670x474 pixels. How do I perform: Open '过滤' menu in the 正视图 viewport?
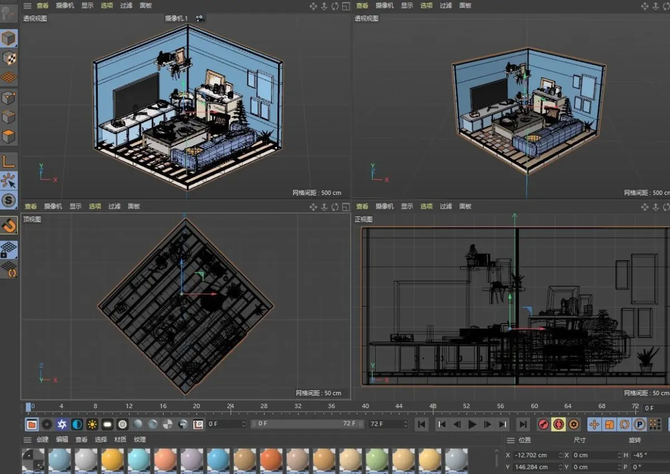446,206
